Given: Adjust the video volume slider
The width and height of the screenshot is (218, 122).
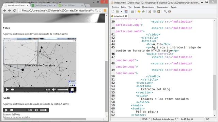Looking at the screenshot, I should tap(63, 89).
